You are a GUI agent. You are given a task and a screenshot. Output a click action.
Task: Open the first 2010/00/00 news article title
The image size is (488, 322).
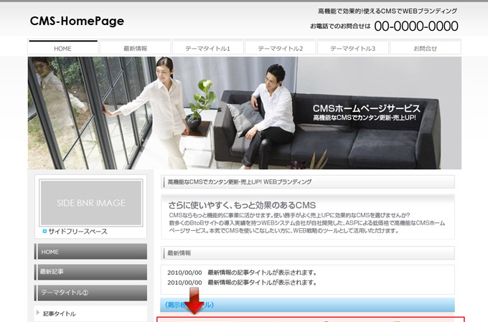(262, 273)
